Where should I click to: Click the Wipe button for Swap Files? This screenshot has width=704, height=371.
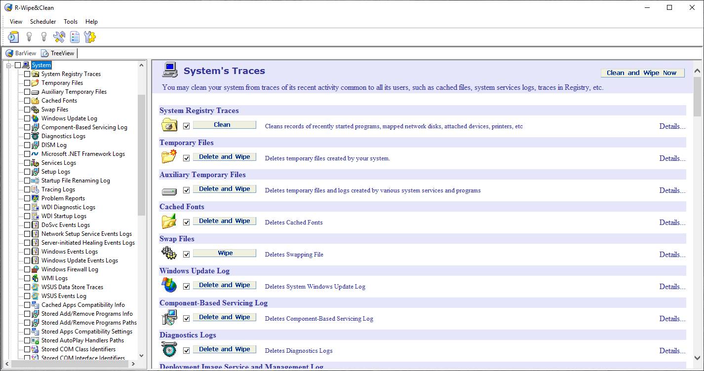click(225, 253)
